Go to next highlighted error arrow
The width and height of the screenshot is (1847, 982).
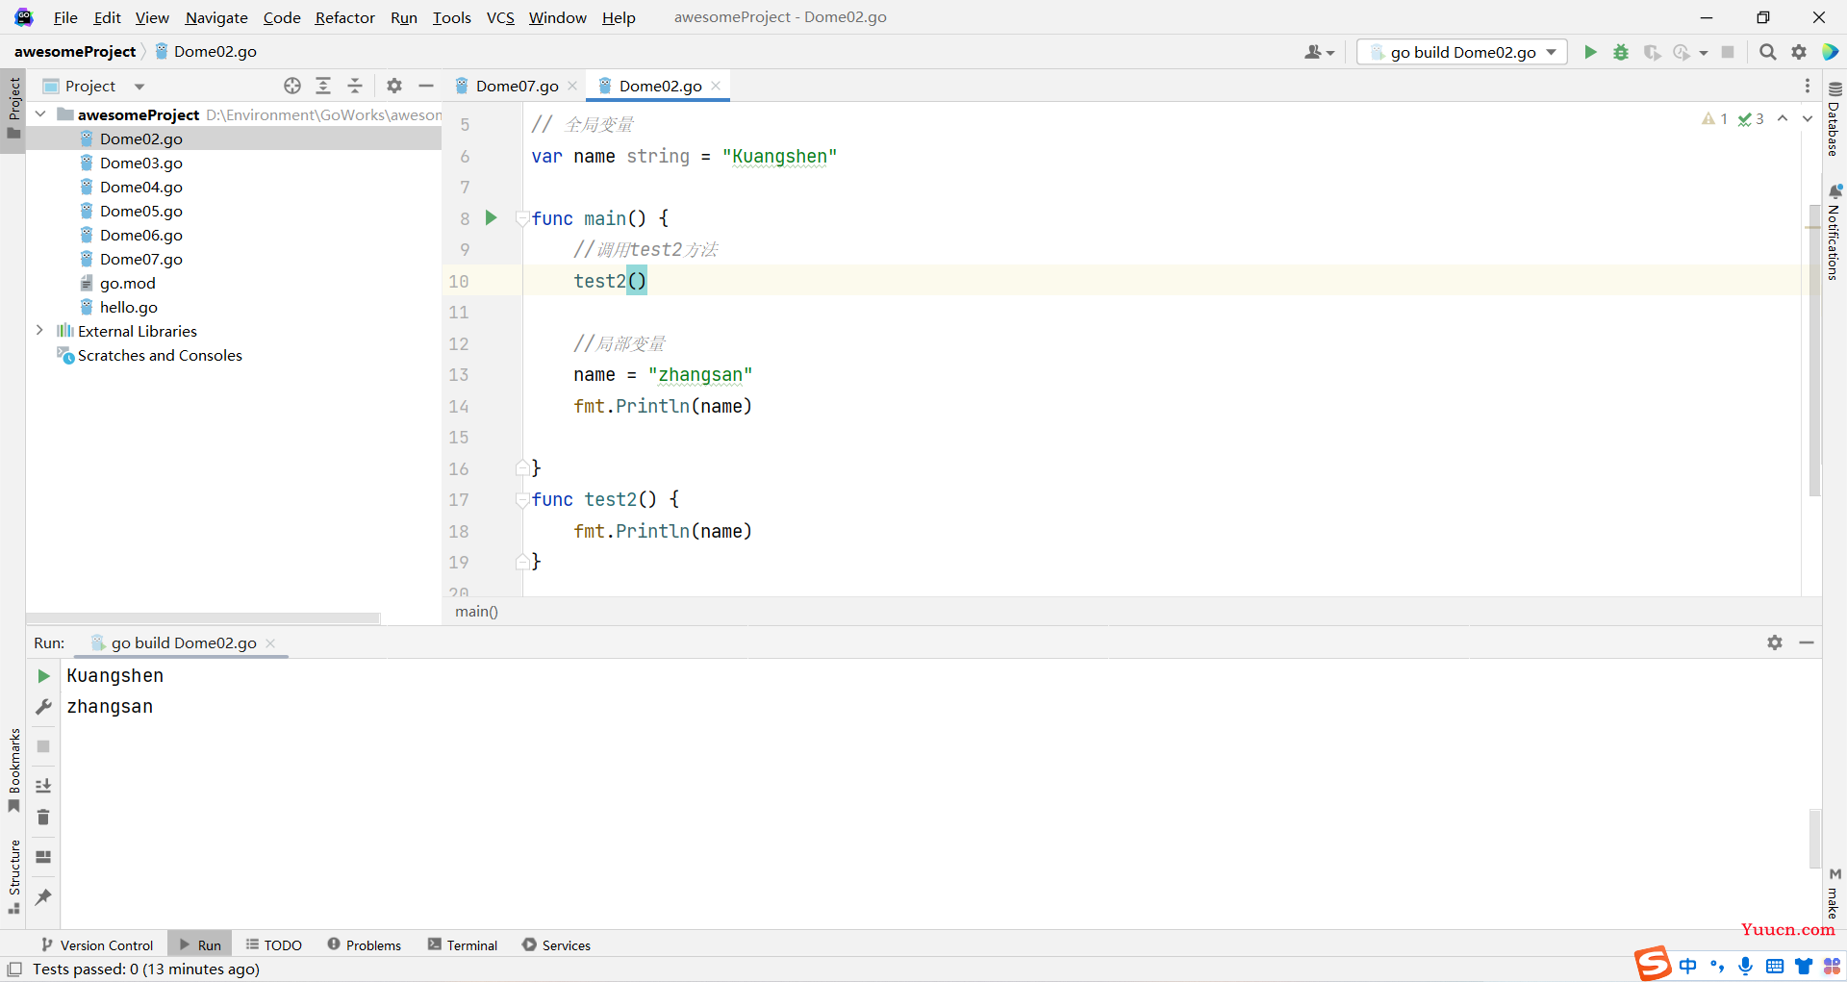(x=1808, y=118)
